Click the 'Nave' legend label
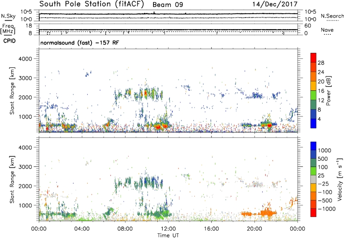Image resolution: width=344 pixels, height=238 pixels. (x=327, y=30)
